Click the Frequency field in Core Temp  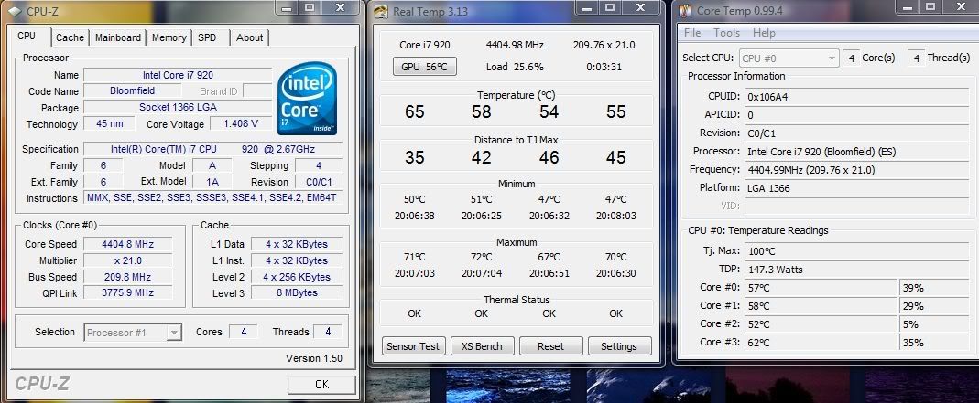click(x=856, y=169)
